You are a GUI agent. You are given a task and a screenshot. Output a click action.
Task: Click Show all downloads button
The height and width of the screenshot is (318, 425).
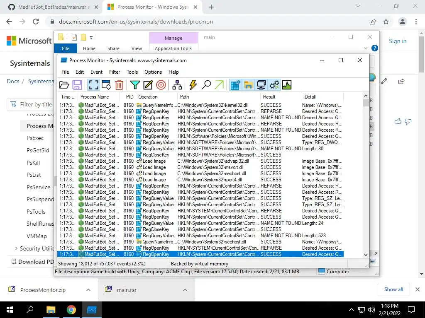[x=393, y=289]
